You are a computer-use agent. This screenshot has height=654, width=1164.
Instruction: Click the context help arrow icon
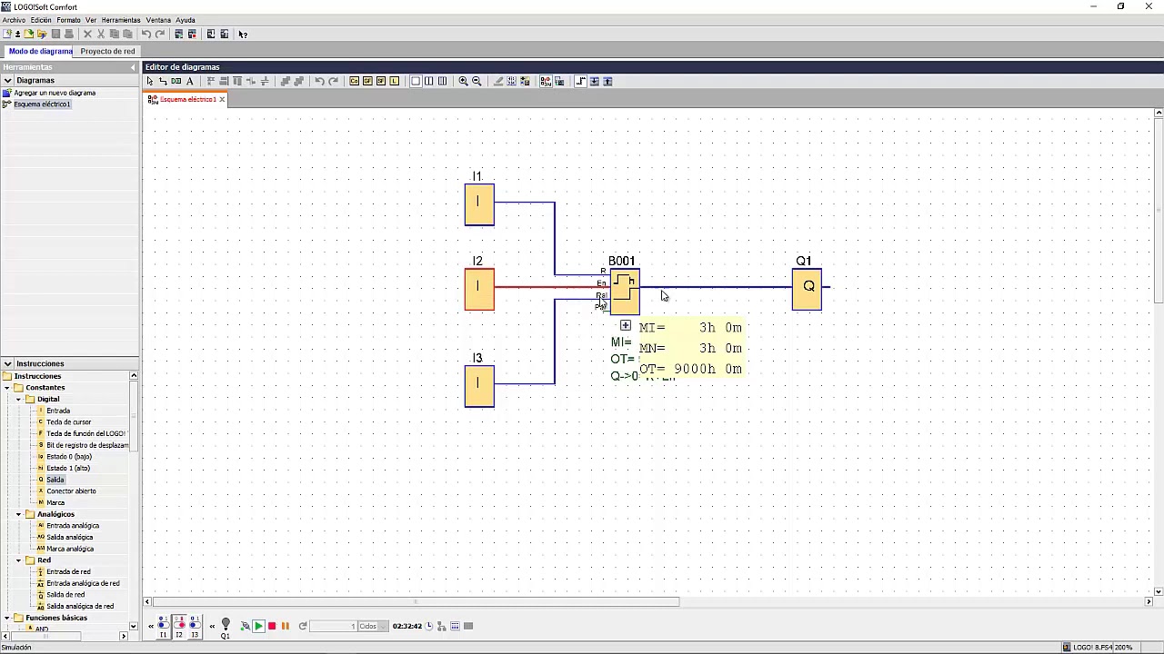[x=243, y=34]
